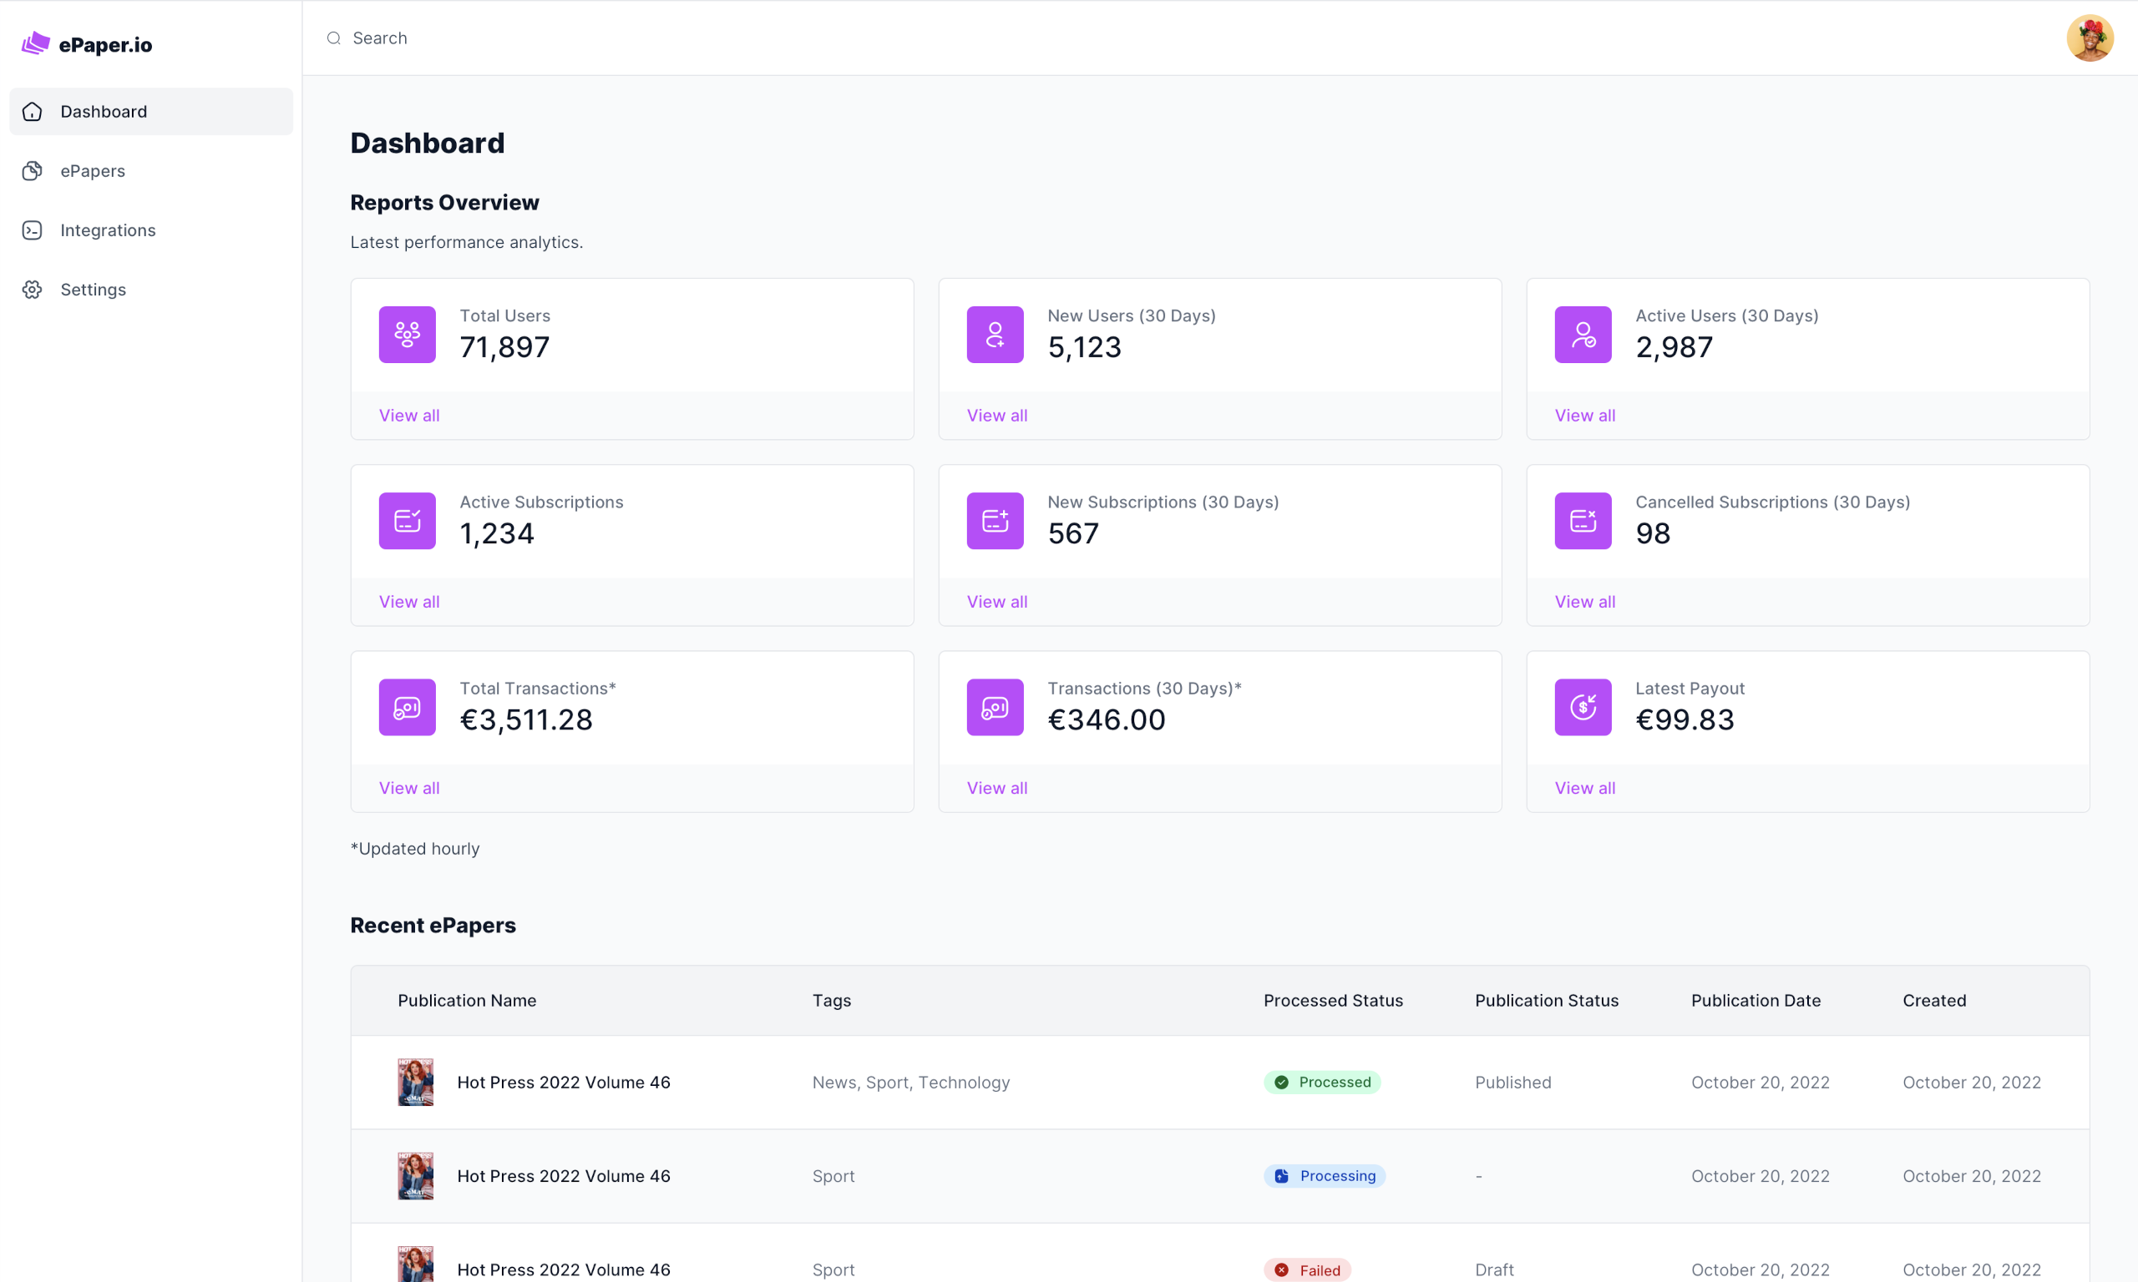Open Dashboard in the sidebar
2138x1282 pixels.
tap(151, 112)
